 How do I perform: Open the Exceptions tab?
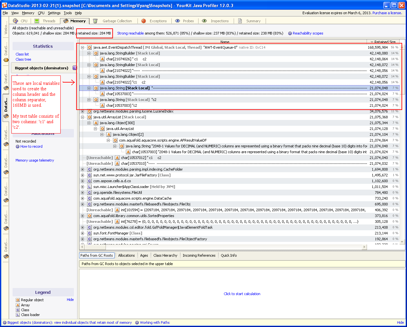(154, 21)
